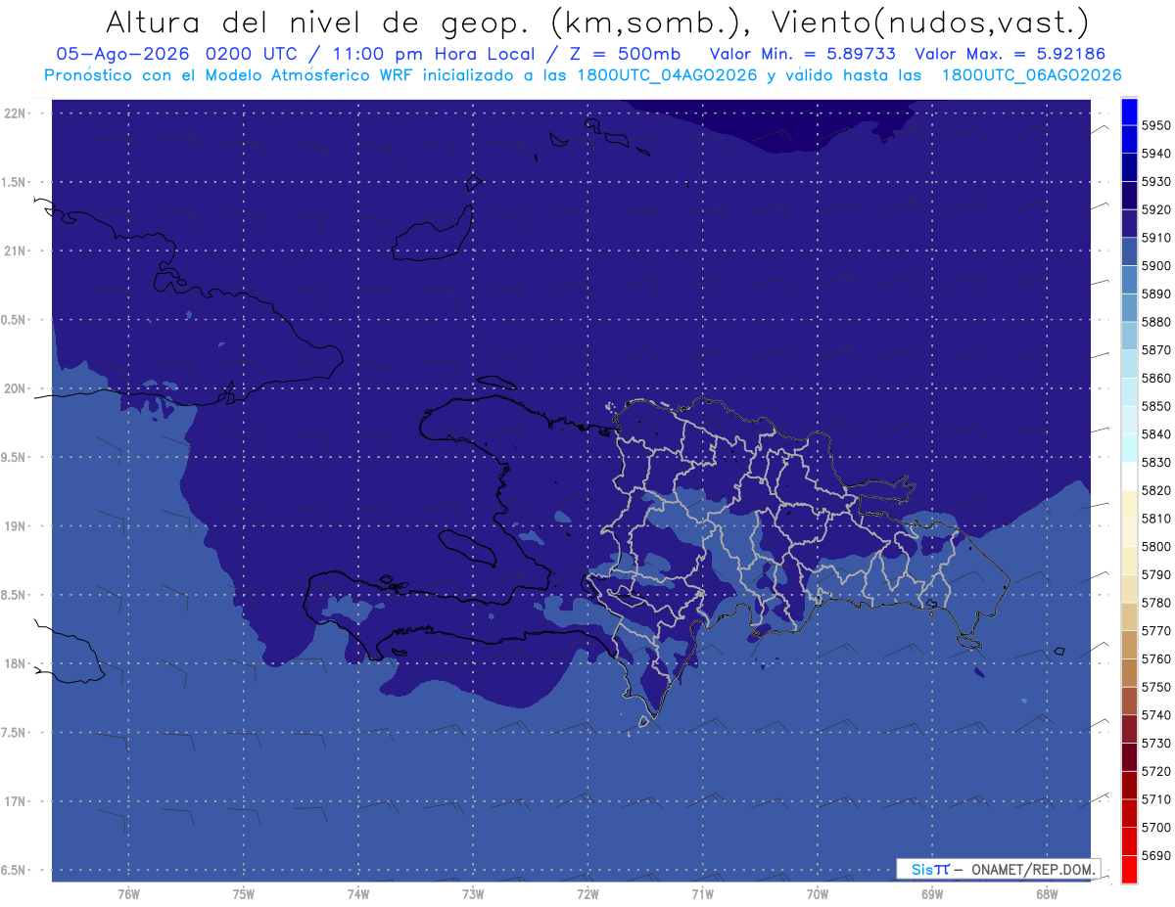
Task: Click the '5850' colorbar value
Action: [x=1156, y=406]
